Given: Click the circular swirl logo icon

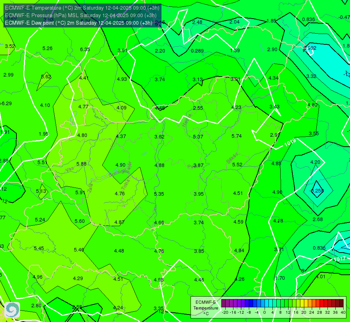Looking at the screenshot, I should point(12,310).
